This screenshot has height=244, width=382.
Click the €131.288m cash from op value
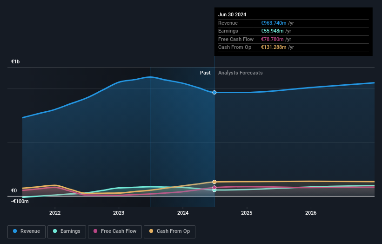coord(274,47)
